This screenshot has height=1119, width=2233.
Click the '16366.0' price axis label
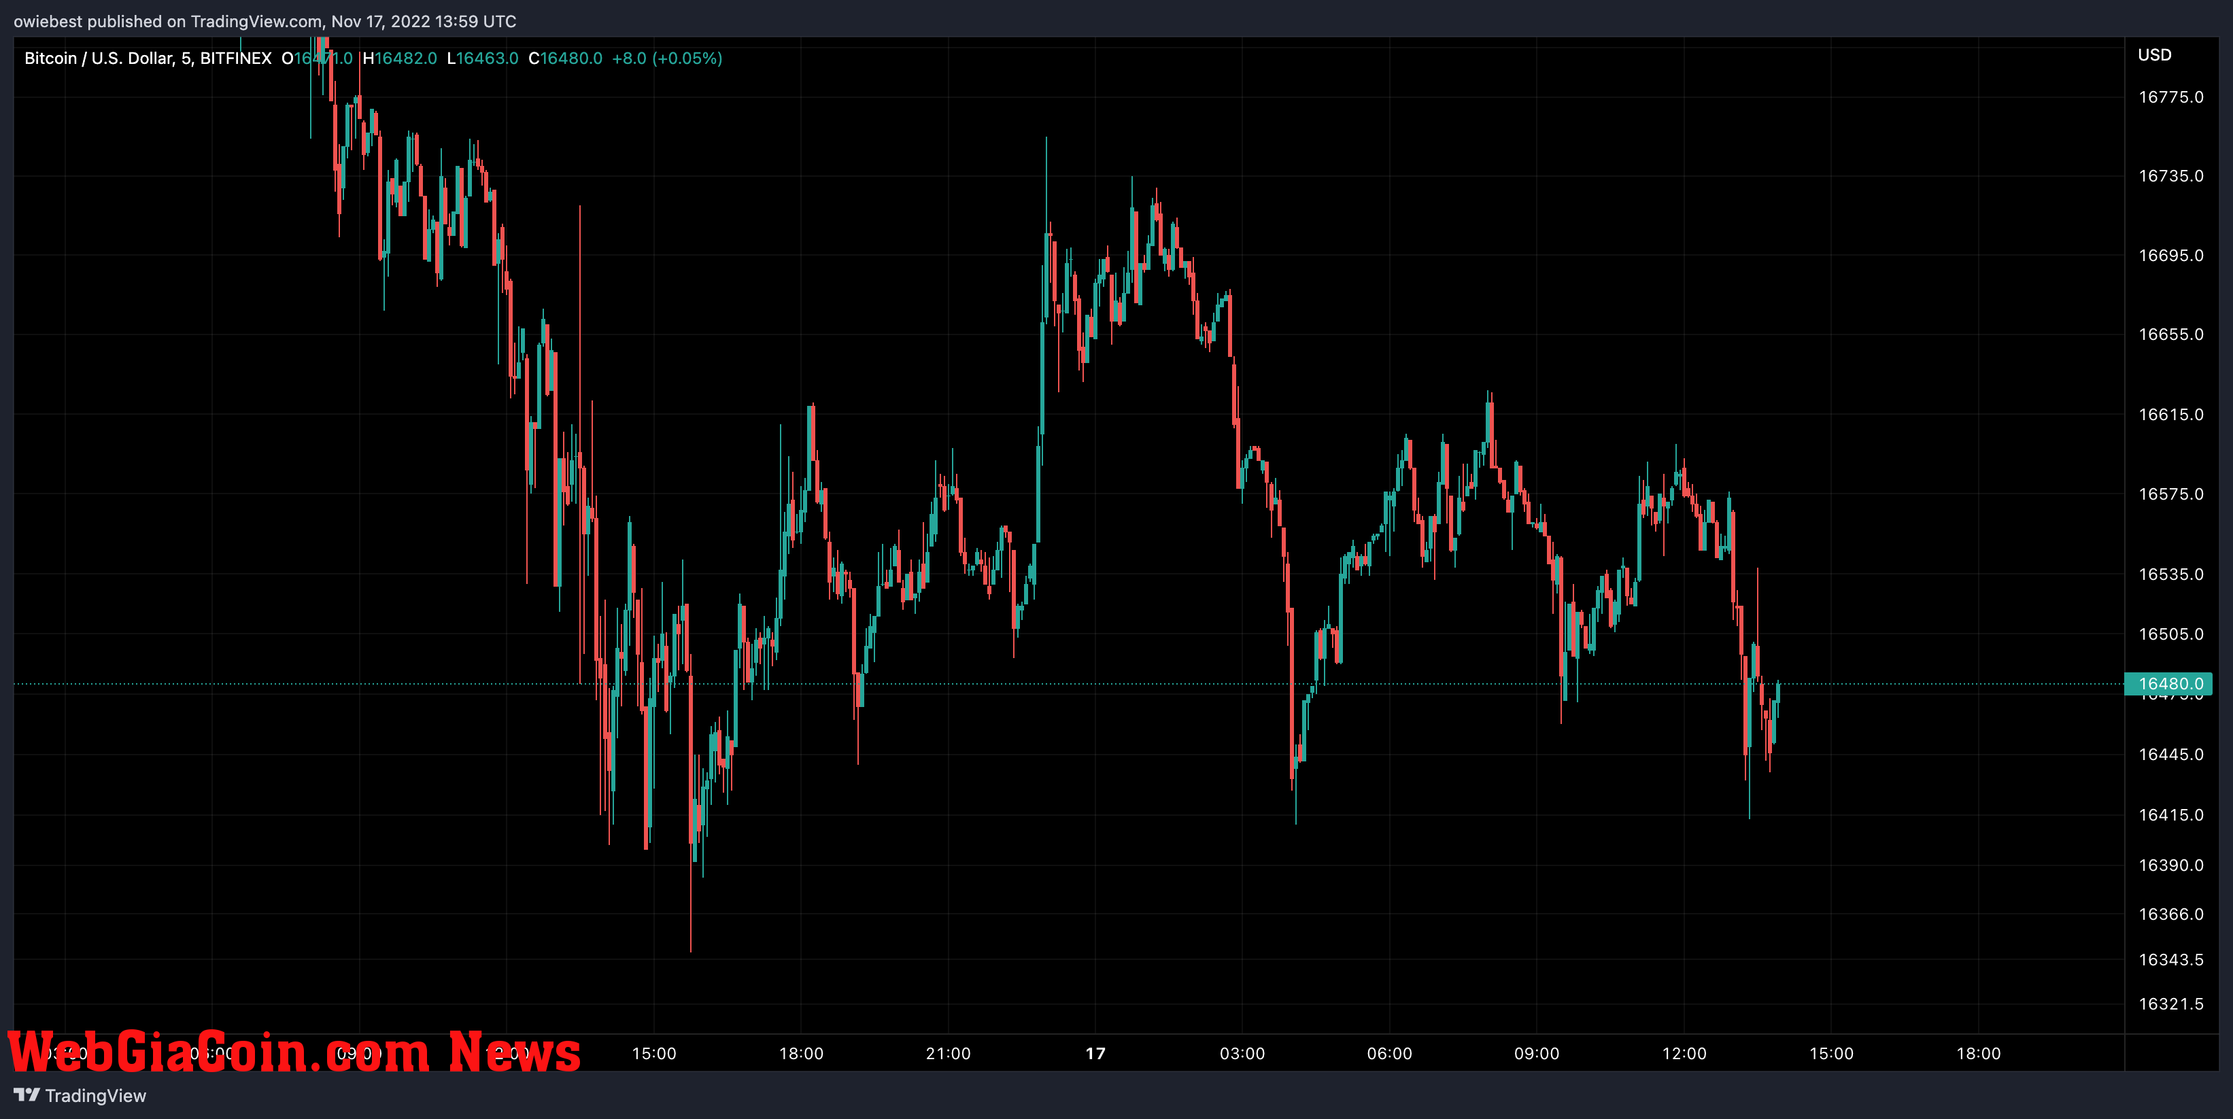pyautogui.click(x=2170, y=914)
